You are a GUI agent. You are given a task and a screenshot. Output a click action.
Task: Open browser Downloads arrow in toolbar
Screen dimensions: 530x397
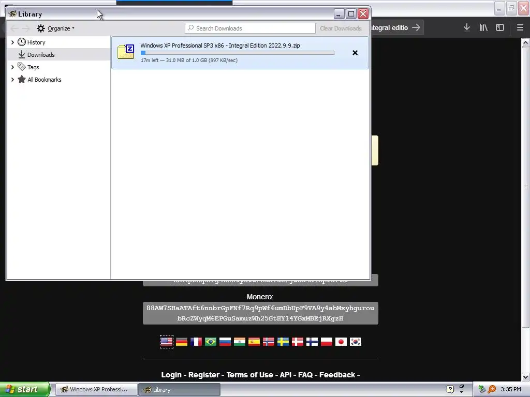click(x=467, y=27)
